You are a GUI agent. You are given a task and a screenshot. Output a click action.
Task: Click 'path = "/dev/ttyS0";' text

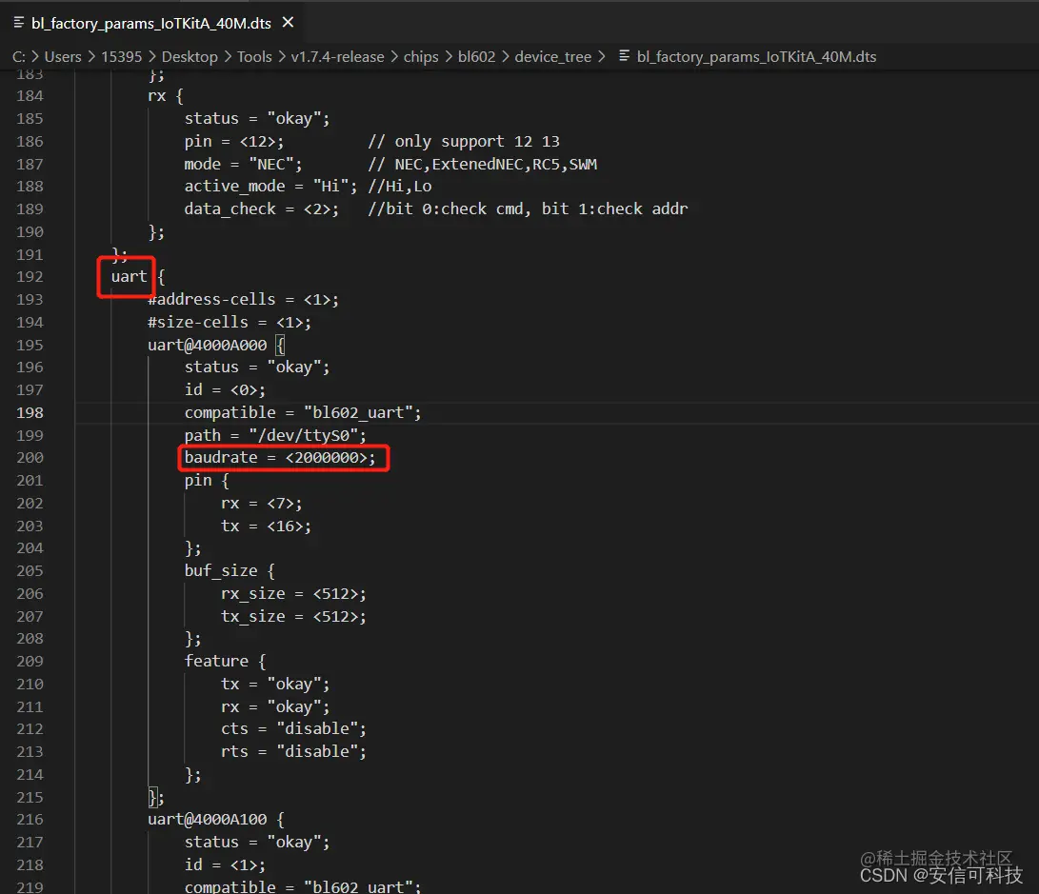click(275, 435)
